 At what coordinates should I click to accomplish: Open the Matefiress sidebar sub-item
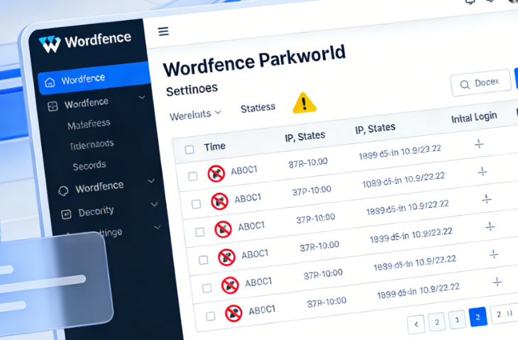89,124
